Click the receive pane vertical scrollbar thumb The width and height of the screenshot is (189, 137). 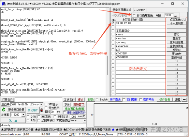click(107, 65)
